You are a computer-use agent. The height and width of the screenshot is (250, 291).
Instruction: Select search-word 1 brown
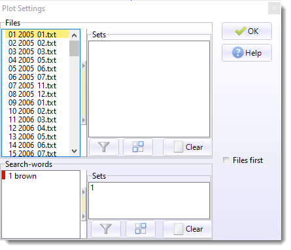coord(22,176)
